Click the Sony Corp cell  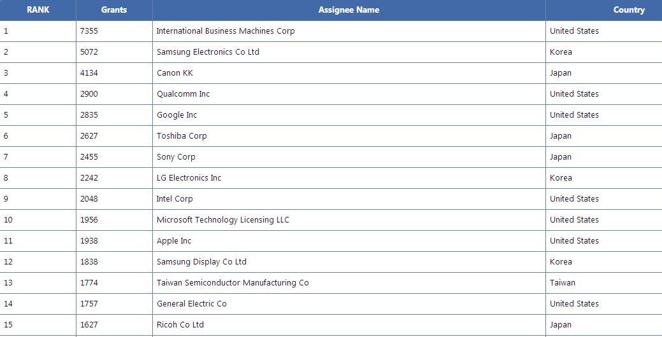[176, 156]
